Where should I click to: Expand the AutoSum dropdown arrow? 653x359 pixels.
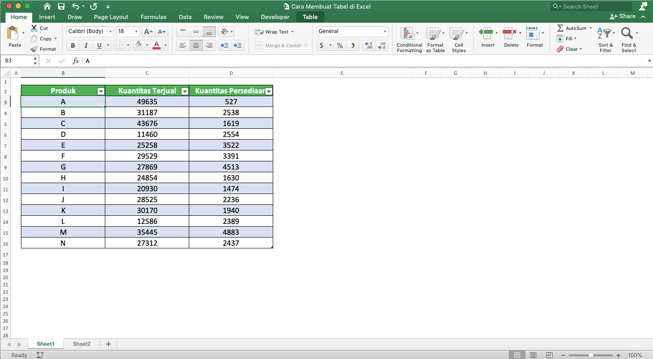(590, 28)
